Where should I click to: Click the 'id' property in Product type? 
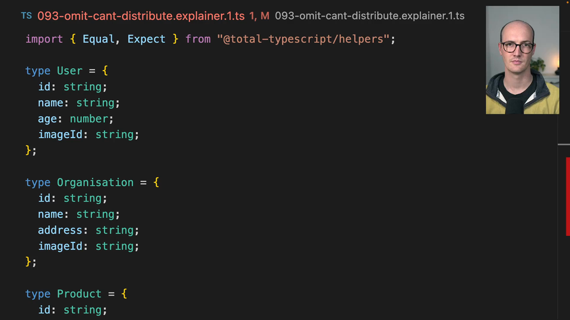44,310
